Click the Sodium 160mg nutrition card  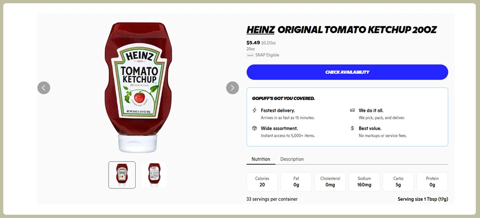(364, 182)
